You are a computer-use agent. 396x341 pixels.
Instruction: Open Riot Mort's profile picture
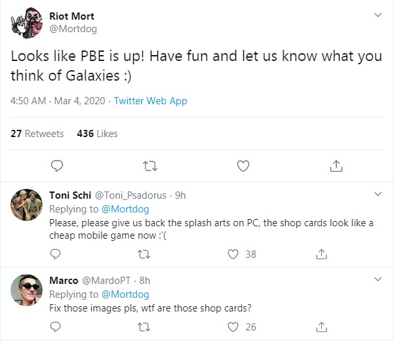[x=26, y=23]
